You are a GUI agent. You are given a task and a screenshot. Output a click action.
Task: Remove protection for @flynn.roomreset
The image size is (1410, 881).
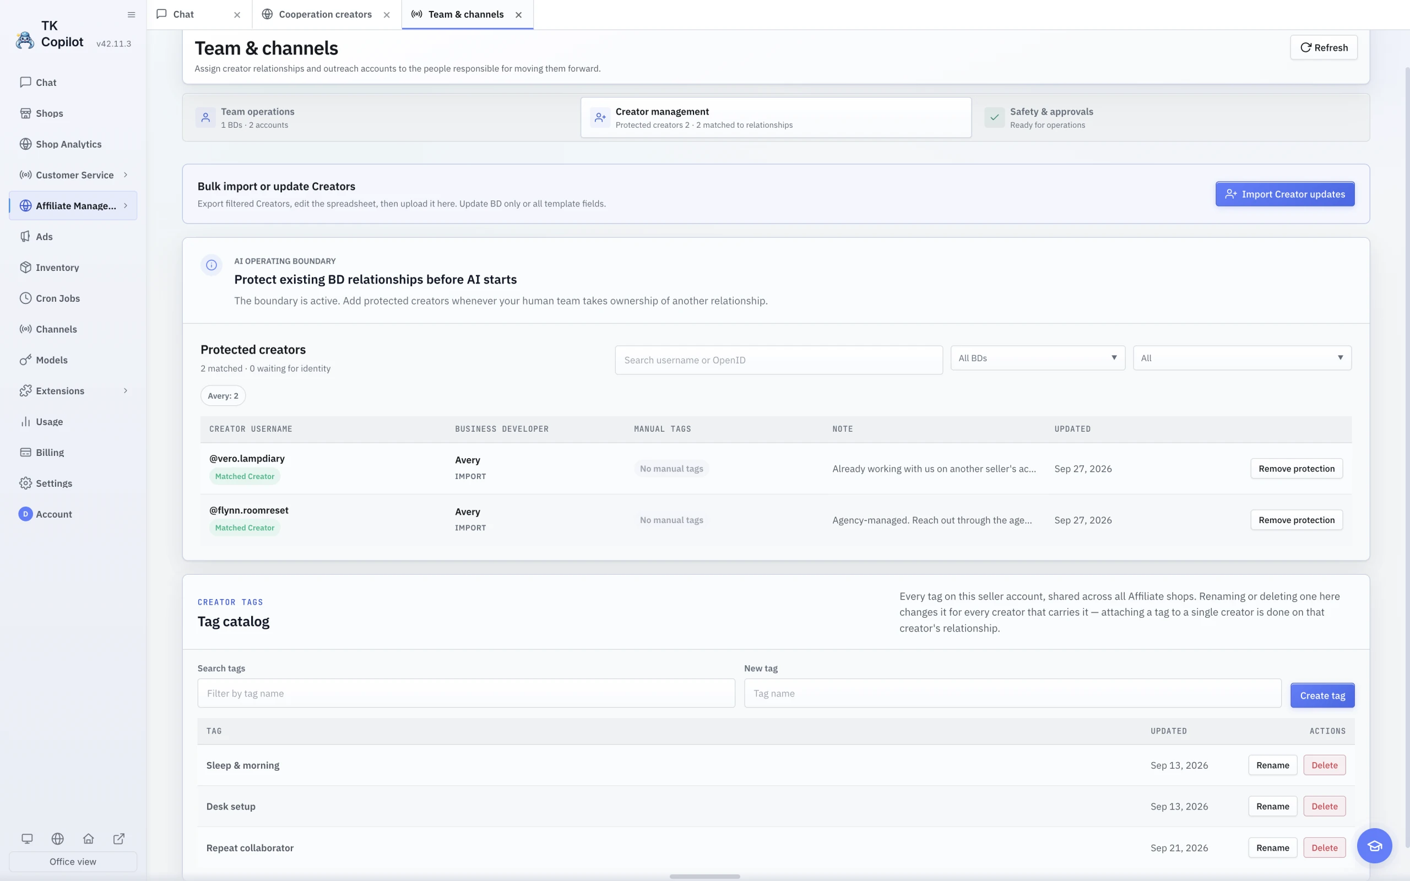tap(1296, 520)
